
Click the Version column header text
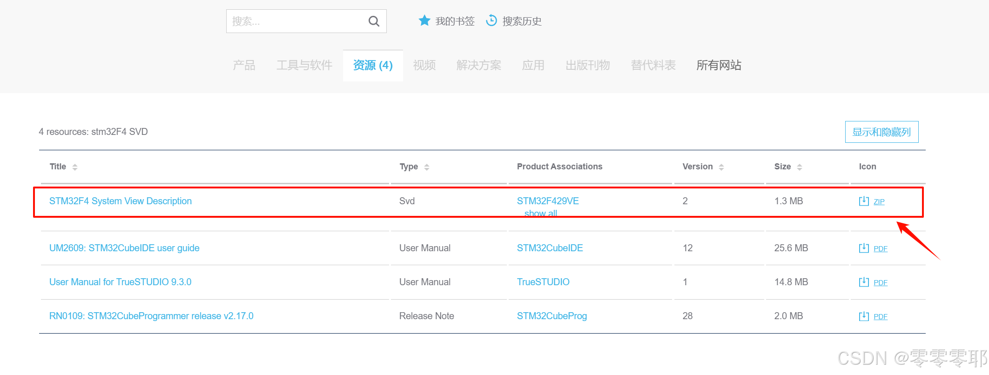tap(698, 167)
